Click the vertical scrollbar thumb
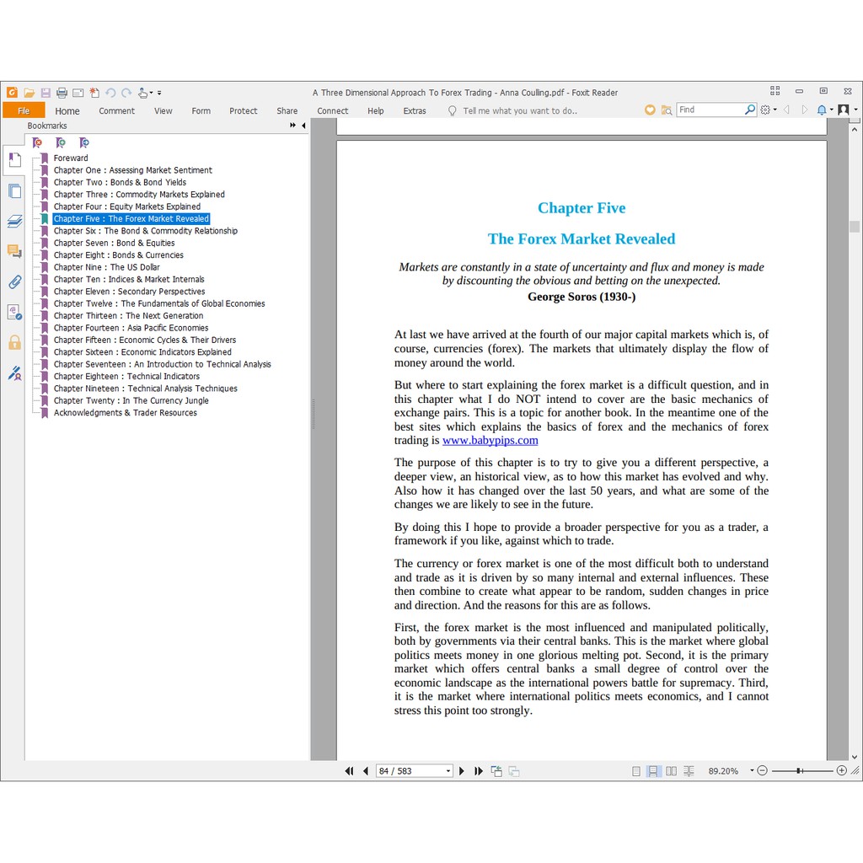Screen dimensions: 863x863 (x=855, y=226)
